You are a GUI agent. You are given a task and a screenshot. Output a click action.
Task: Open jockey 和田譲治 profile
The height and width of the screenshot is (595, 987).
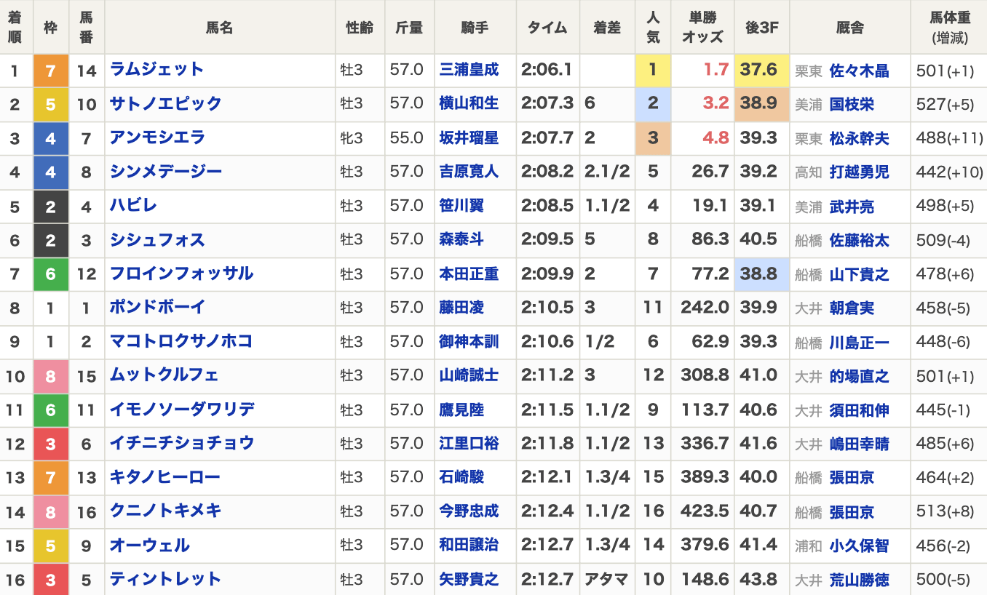click(469, 546)
